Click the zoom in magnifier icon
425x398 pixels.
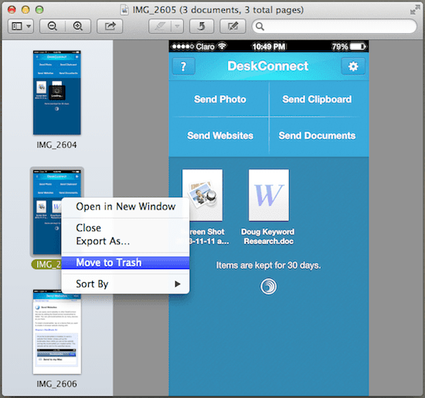pyautogui.click(x=78, y=26)
